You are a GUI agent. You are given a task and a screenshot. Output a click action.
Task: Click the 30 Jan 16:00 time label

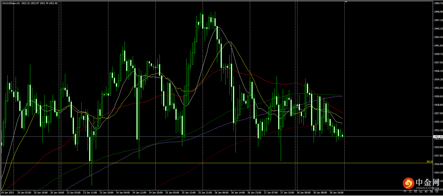336,193
